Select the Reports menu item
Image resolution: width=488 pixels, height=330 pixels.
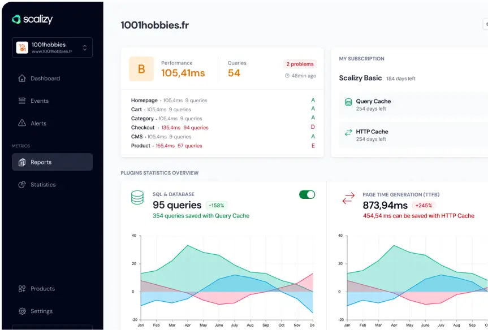point(52,162)
